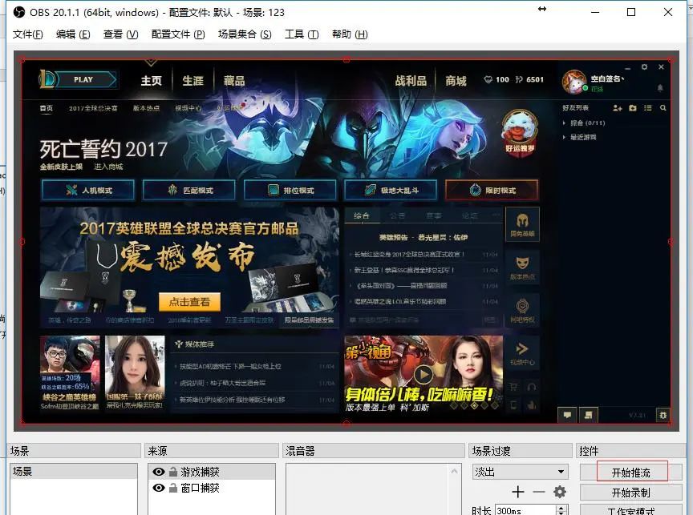Click the headset icon in client sidebar
This screenshot has height=515, width=693.
(532, 387)
